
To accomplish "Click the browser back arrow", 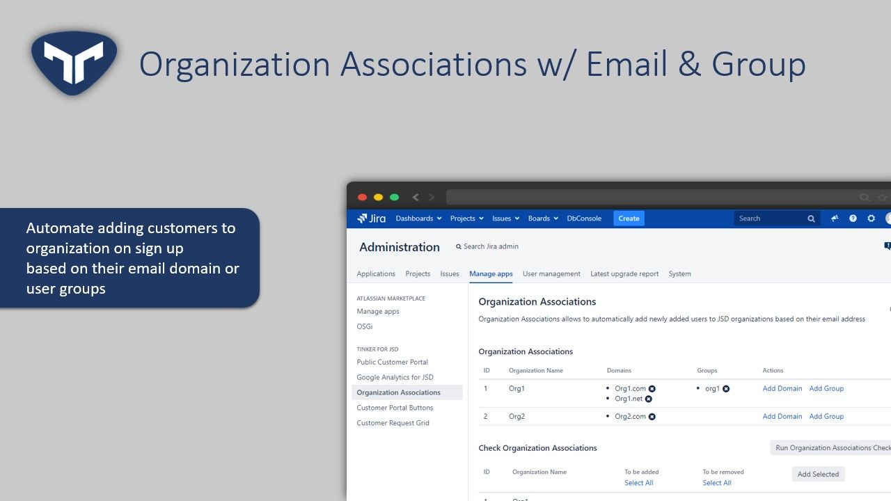I will coord(416,198).
